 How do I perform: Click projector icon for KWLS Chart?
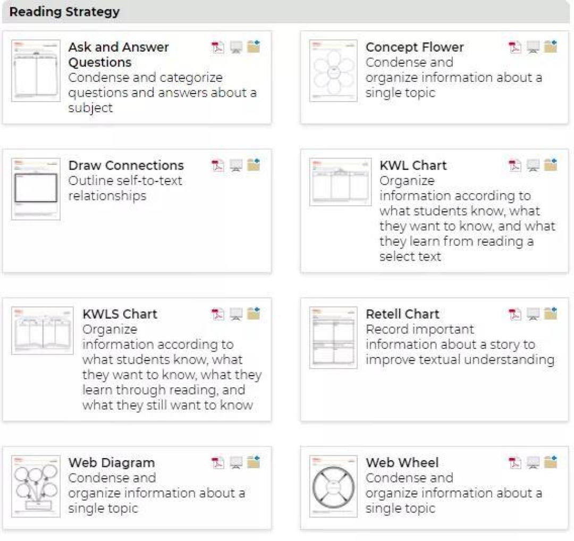click(x=236, y=314)
